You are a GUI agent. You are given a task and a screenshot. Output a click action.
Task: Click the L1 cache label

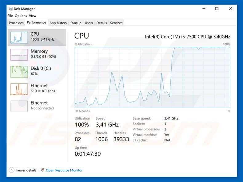140,140
